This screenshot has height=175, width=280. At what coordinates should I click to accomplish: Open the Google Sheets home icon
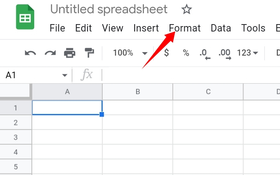25,17
